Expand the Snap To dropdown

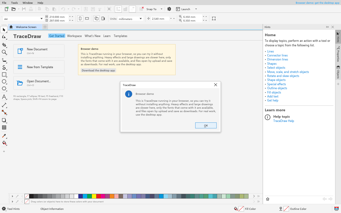[161, 9]
